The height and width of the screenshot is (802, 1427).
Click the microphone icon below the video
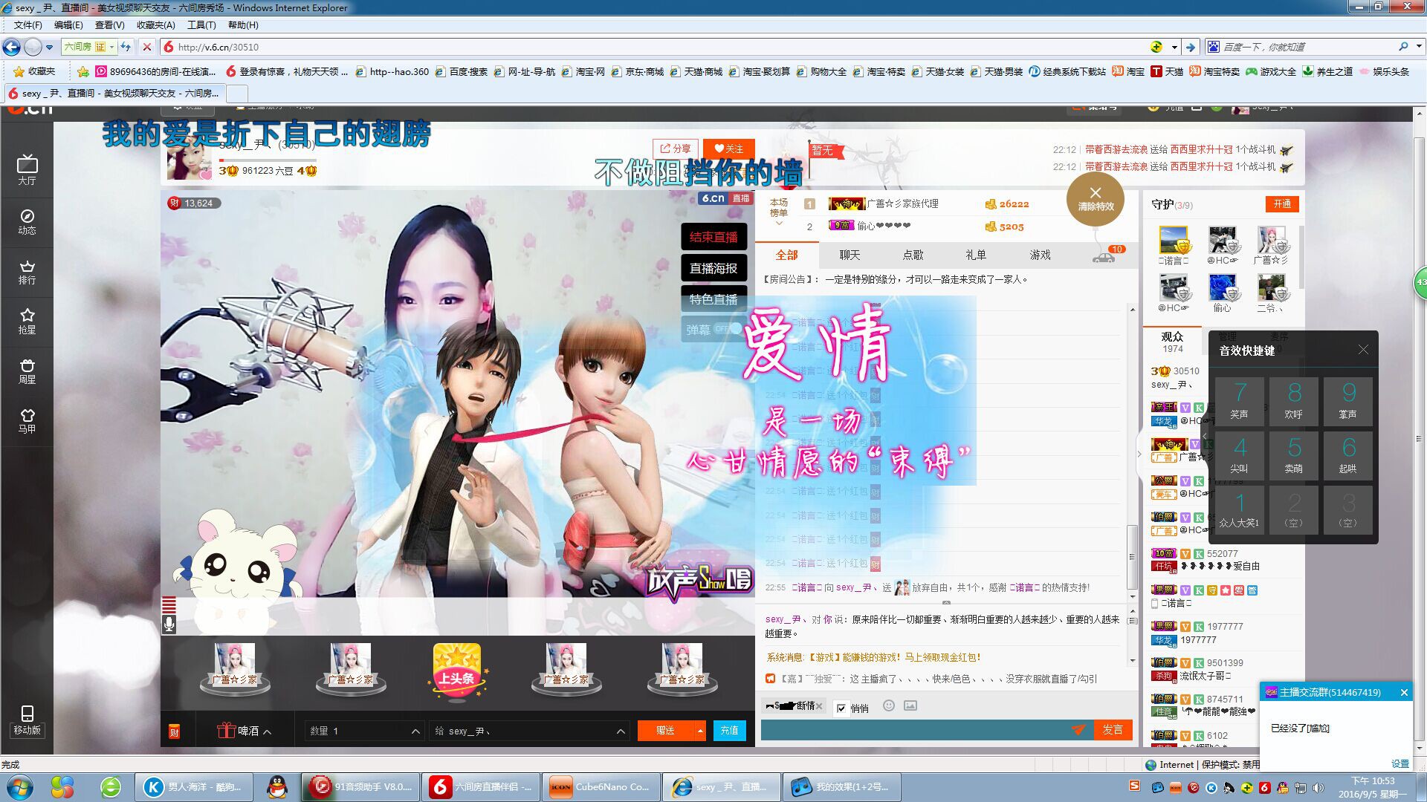click(169, 624)
